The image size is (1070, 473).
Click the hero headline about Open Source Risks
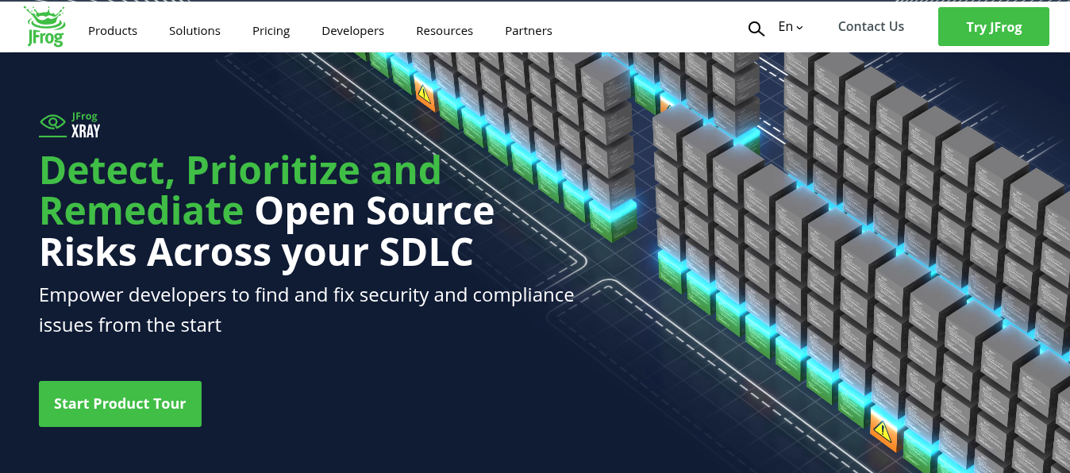(x=266, y=210)
